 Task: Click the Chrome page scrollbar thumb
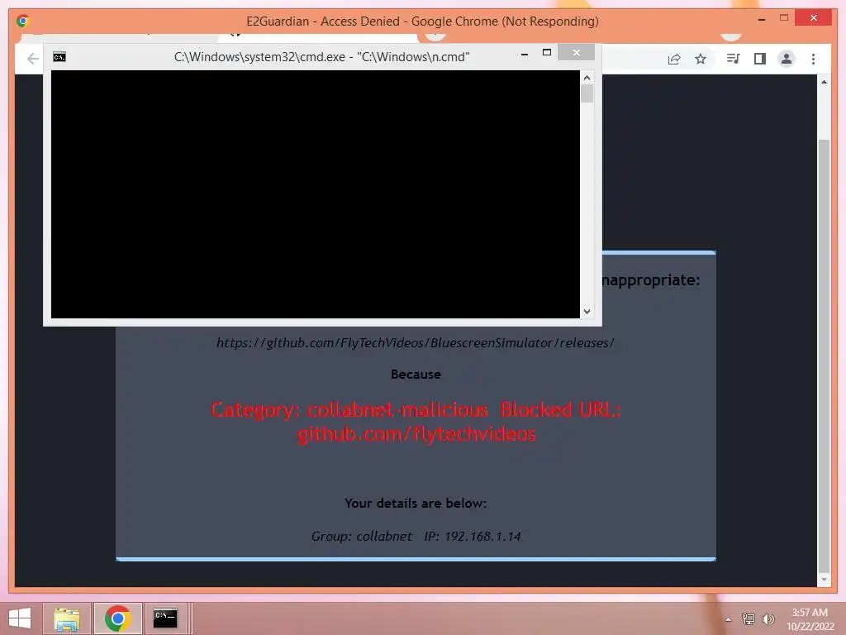click(x=824, y=356)
